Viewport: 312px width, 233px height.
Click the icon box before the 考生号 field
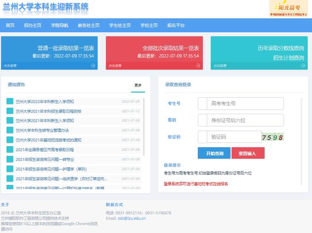(202, 103)
